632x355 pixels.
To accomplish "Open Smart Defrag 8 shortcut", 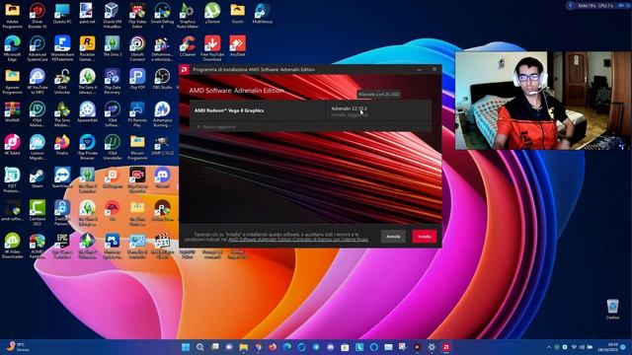I will coord(162,16).
